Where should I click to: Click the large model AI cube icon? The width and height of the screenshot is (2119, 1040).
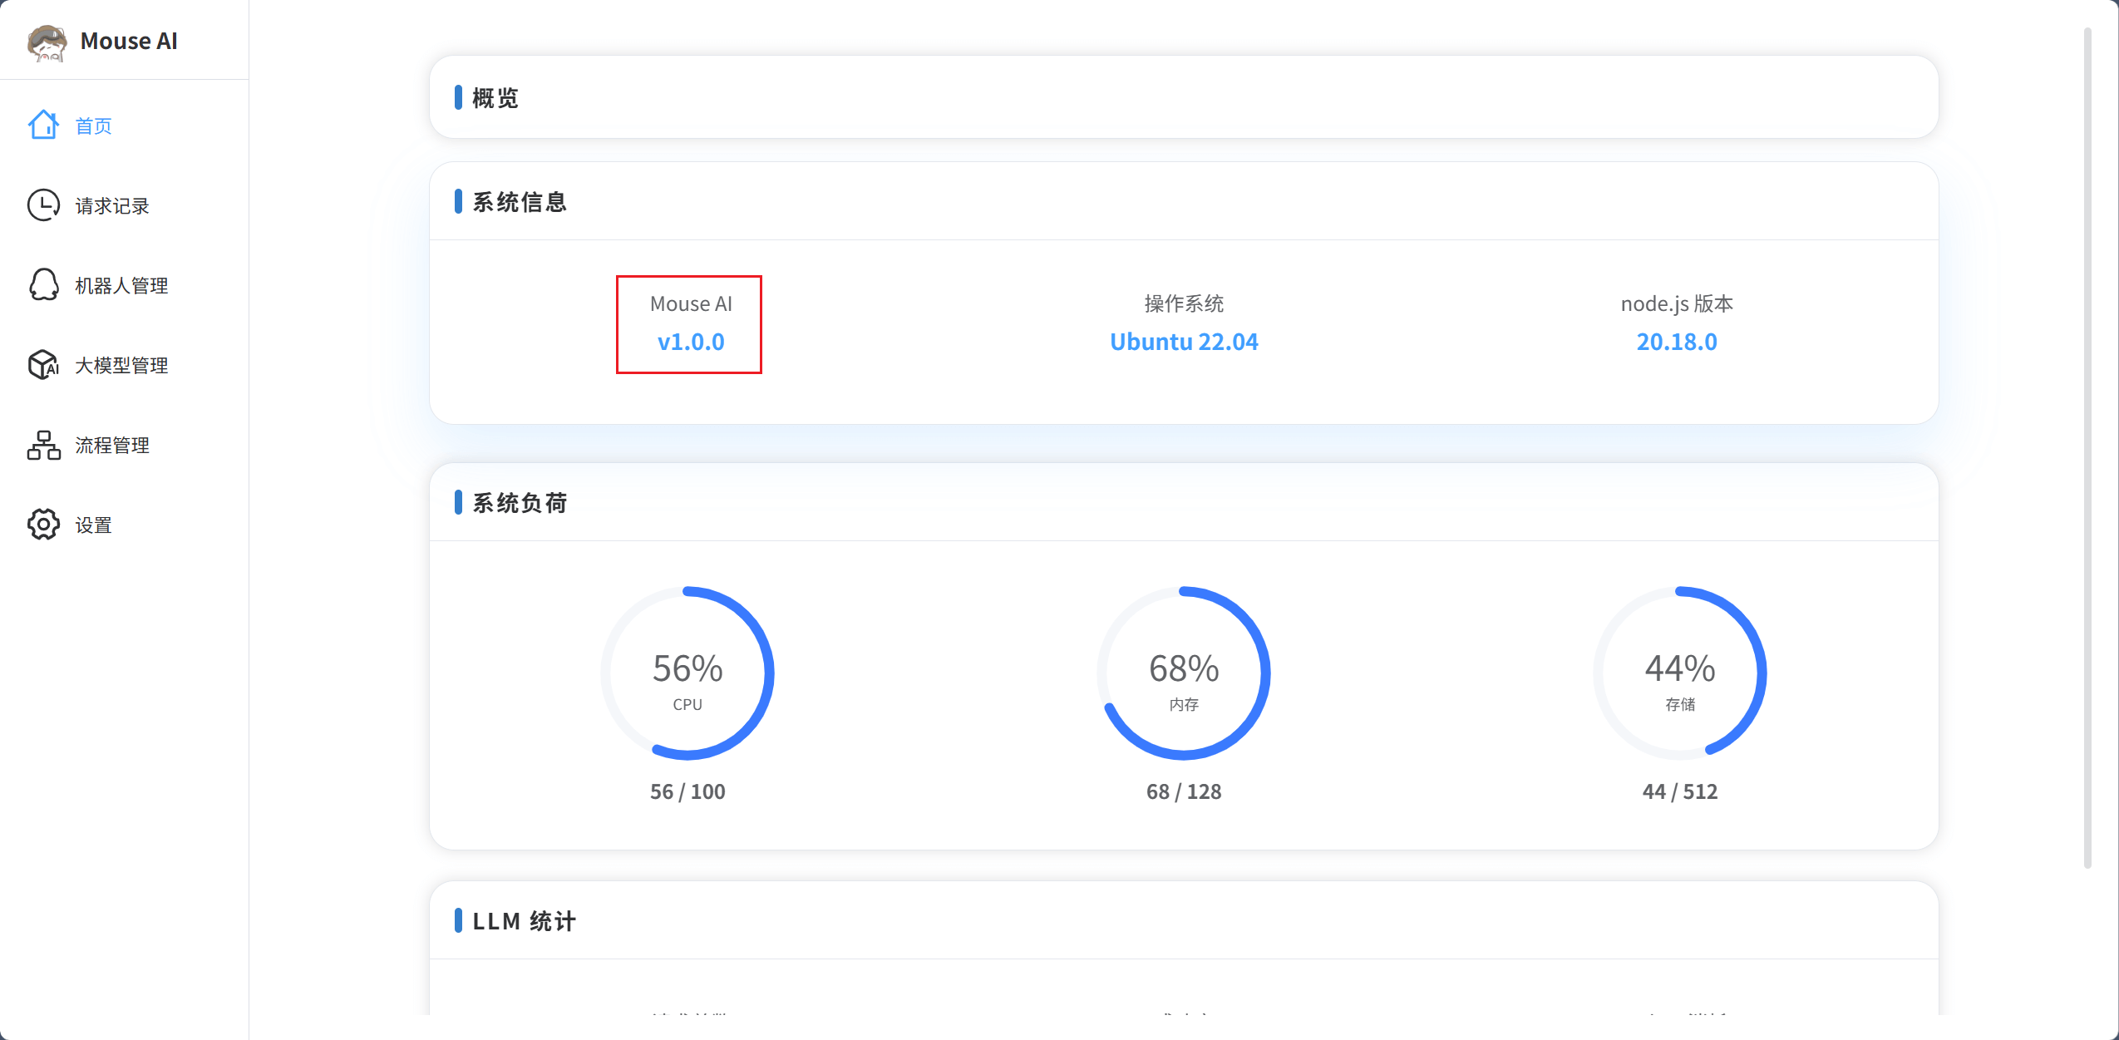click(43, 365)
